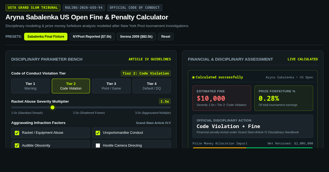Click the ARTICLE IV GUIDELINES label
329x172 pixels.
point(150,59)
